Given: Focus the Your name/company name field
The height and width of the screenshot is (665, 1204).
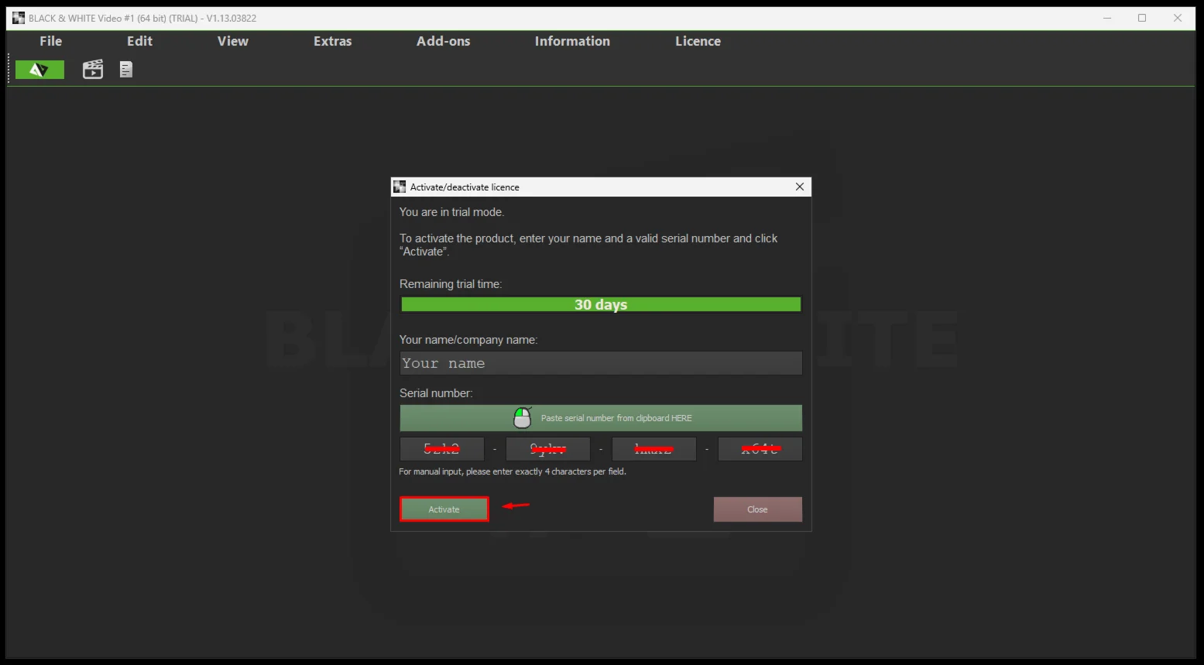Looking at the screenshot, I should tap(601, 363).
